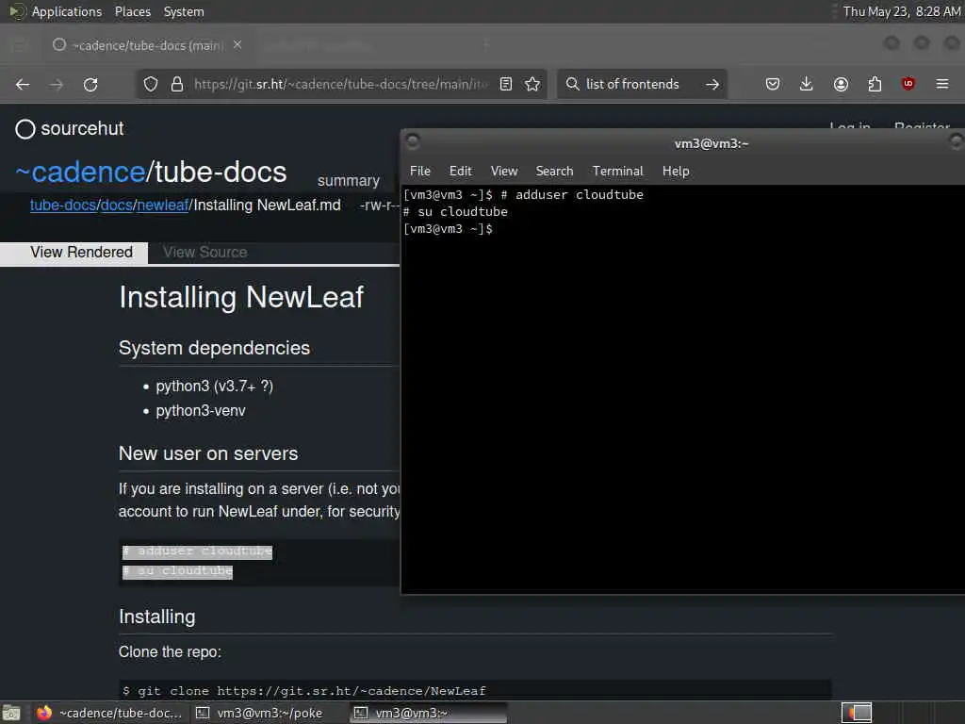This screenshot has width=965, height=724.
Task: Toggle reader view in address bar
Action: pyautogui.click(x=506, y=84)
